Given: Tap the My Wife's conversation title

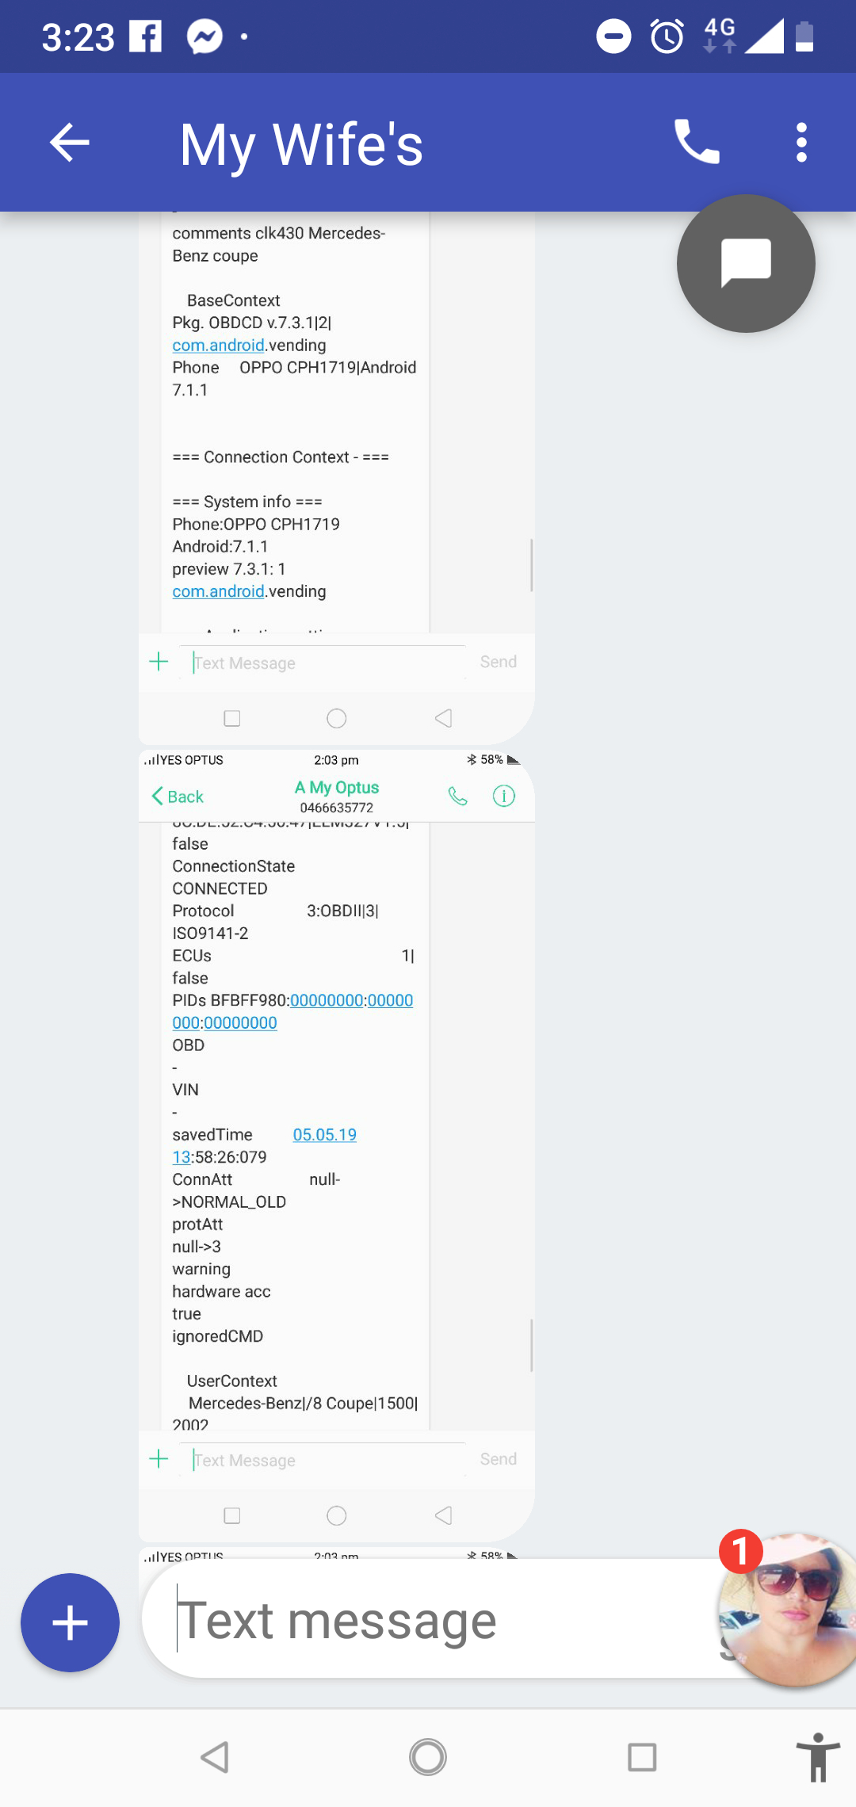Looking at the screenshot, I should (301, 144).
